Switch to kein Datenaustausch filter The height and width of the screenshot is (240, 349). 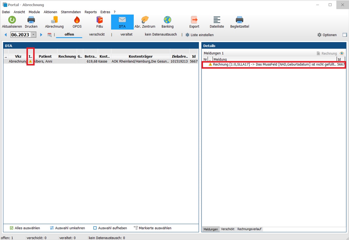[x=161, y=34]
